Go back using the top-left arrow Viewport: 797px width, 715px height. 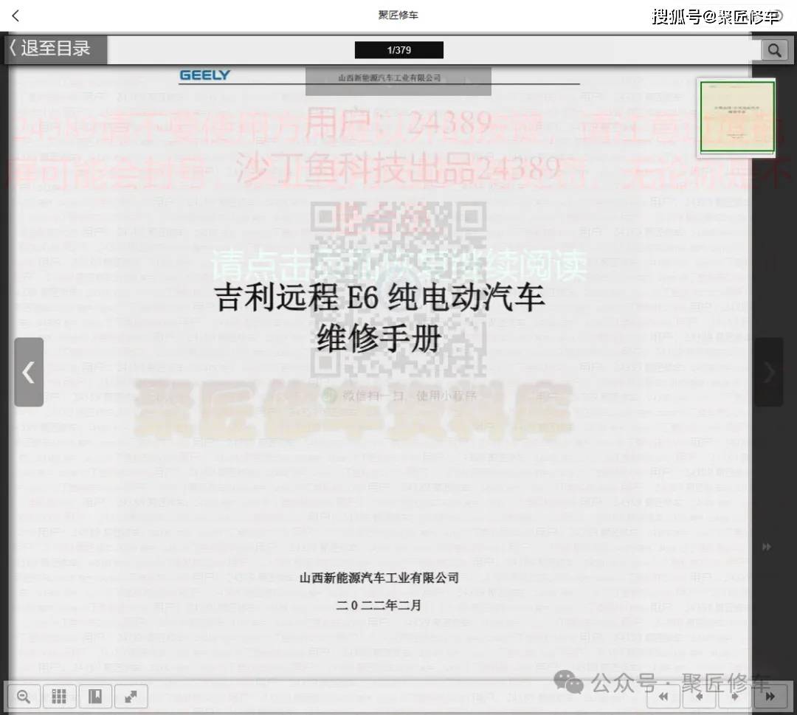15,15
